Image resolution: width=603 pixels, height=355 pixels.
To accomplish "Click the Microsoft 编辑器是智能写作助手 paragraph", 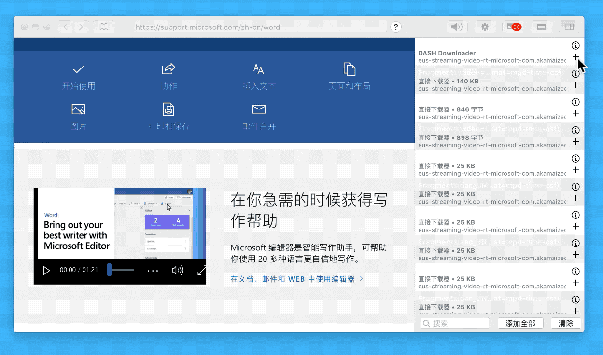I will (x=309, y=254).
